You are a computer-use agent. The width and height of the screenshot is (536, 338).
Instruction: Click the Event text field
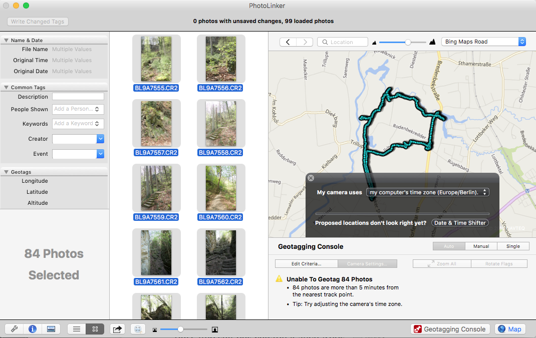pos(75,154)
